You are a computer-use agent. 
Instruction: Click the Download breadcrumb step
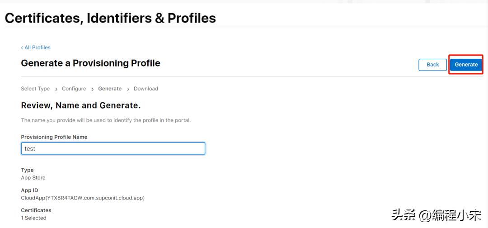point(146,89)
